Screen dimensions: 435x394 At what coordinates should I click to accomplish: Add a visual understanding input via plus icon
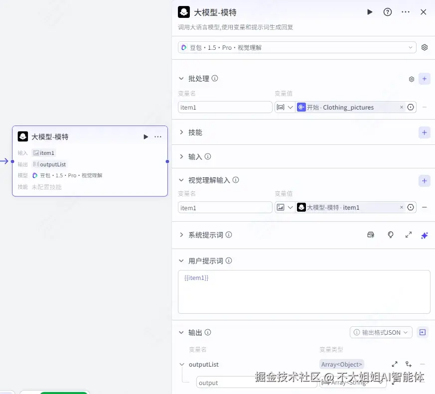click(424, 181)
